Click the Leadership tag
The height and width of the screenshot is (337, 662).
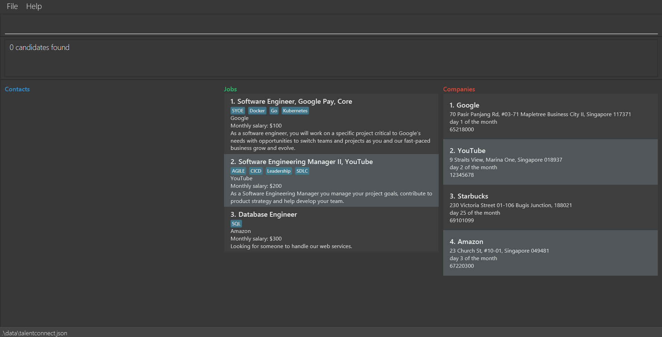tap(279, 171)
